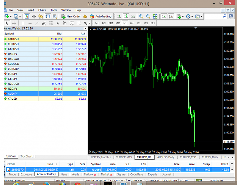
Task: Click the New Order button
Action: tap(71, 16)
